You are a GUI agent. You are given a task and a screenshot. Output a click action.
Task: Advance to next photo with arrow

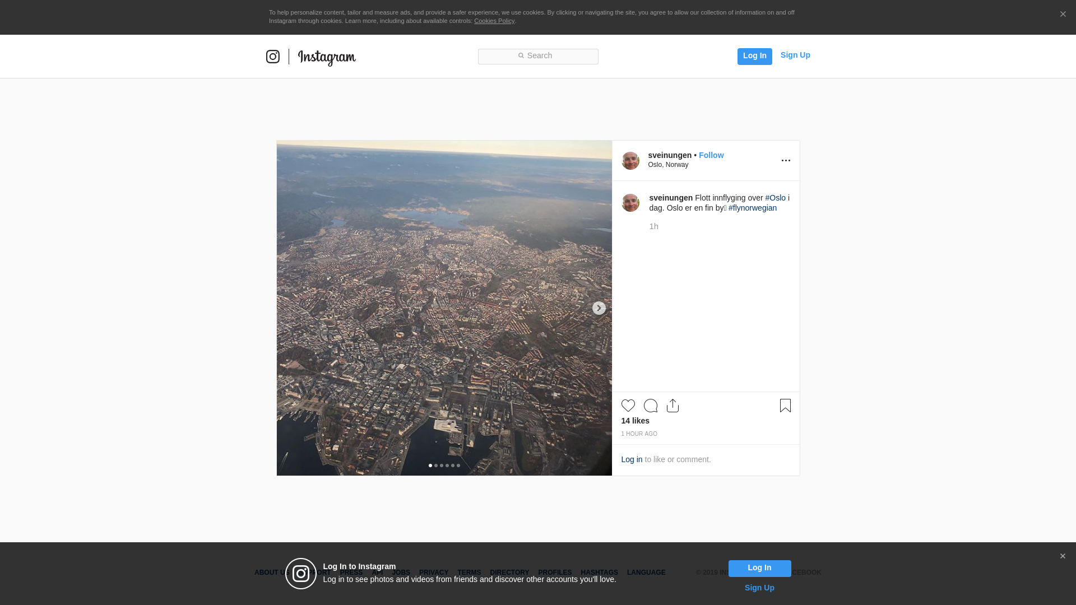(599, 308)
